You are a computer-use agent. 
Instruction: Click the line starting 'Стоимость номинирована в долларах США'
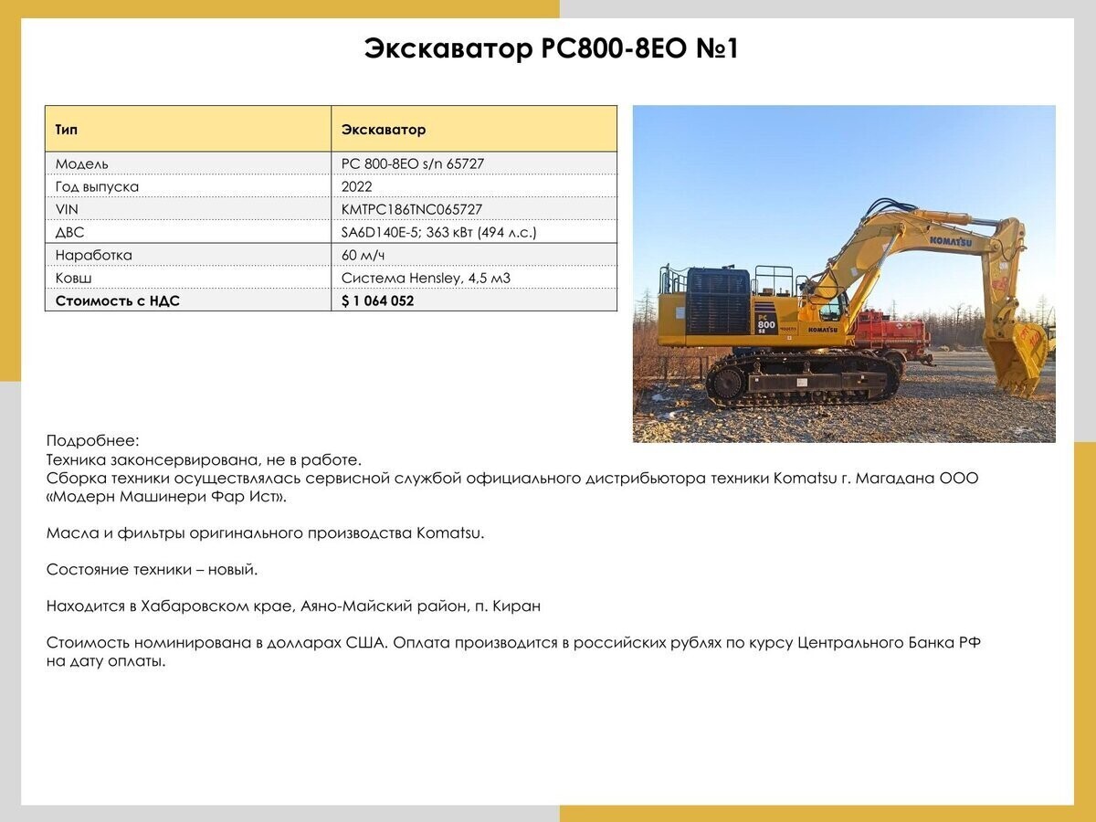513,642
